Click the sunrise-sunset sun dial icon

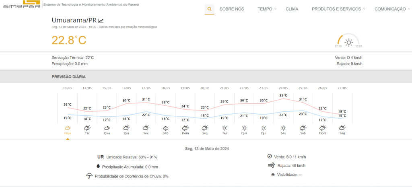[348, 41]
